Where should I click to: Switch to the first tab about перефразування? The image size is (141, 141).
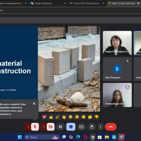[11, 4]
